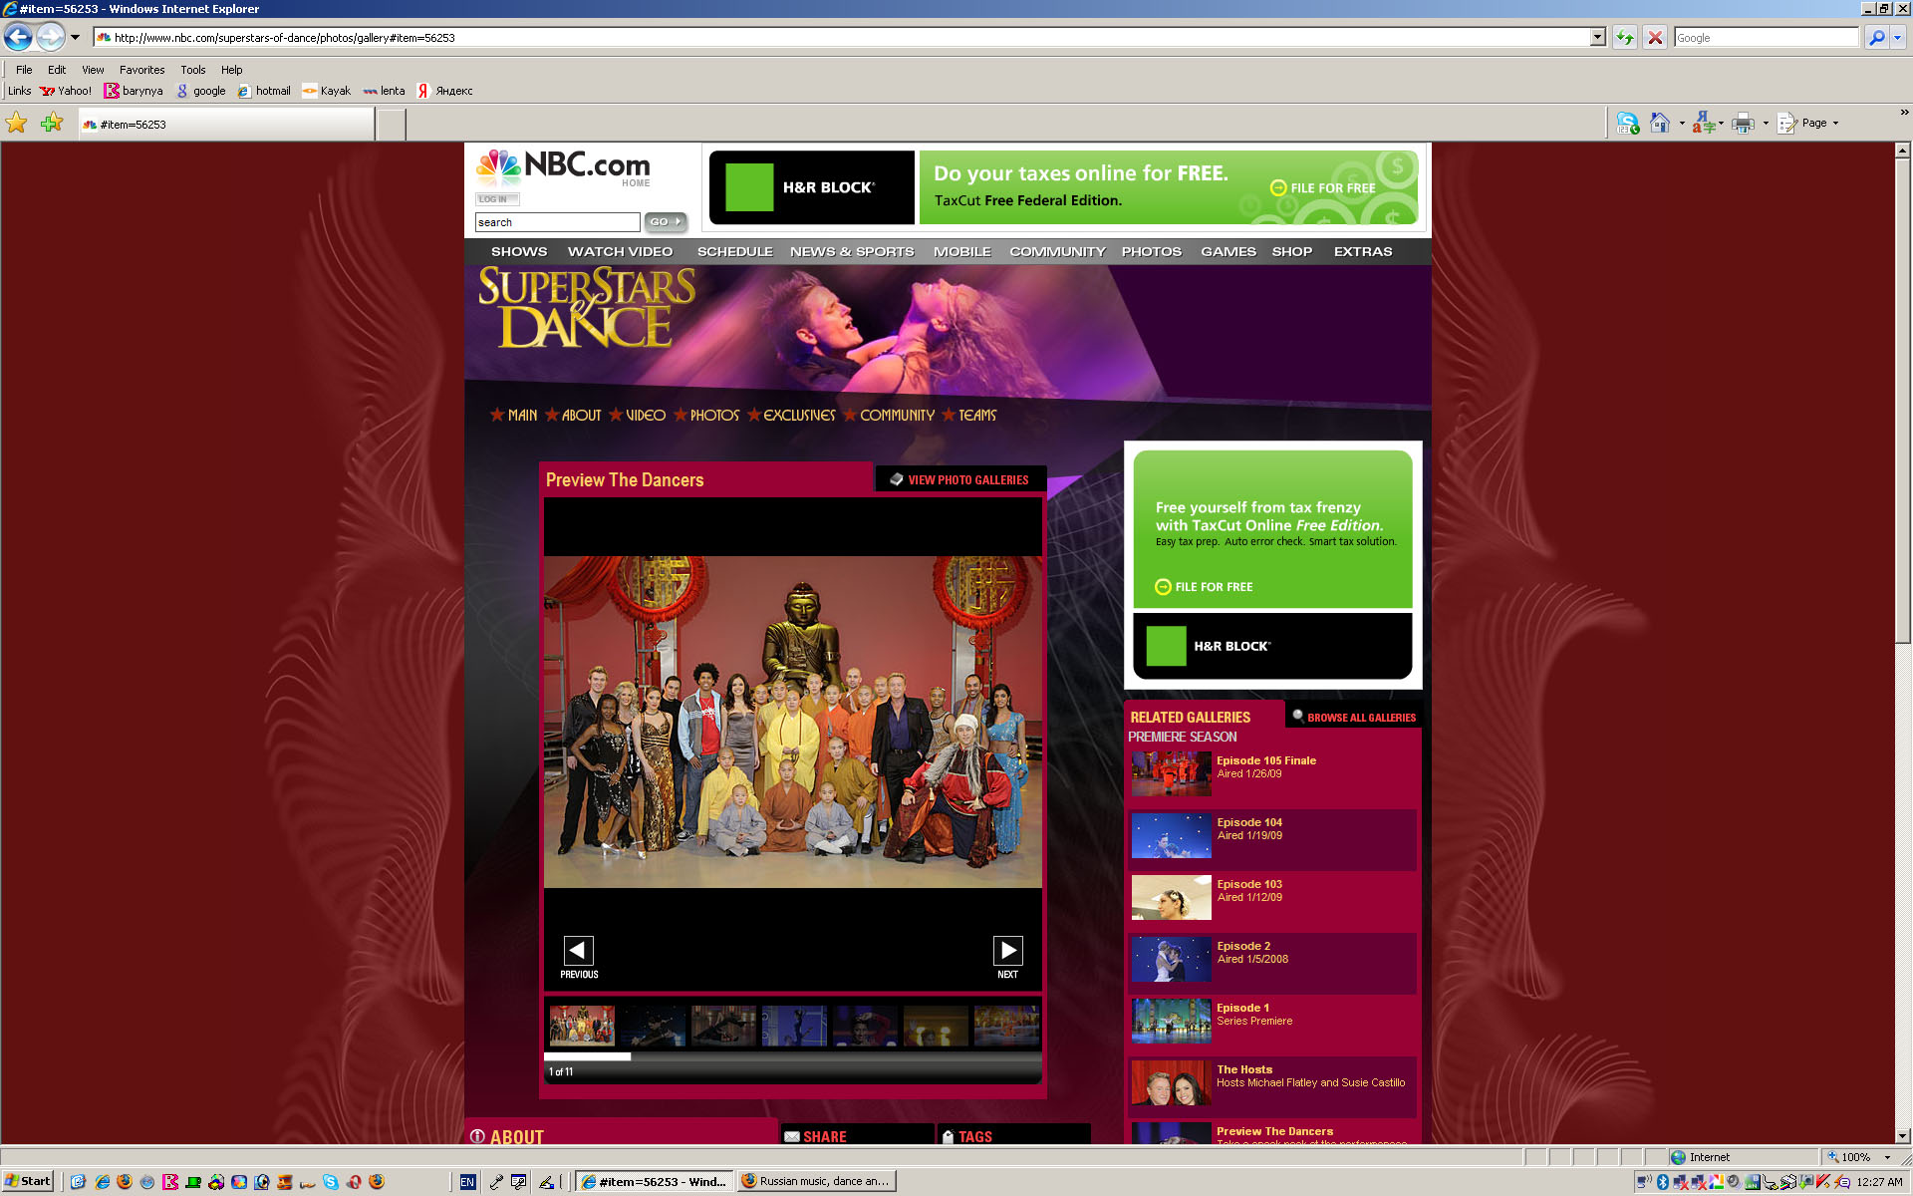Viewport: 1913px width, 1196px height.
Task: Go to Previous photo arrow
Action: coord(578,951)
